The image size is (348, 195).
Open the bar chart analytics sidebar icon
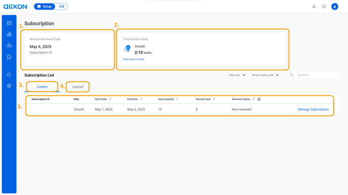pos(9,34)
